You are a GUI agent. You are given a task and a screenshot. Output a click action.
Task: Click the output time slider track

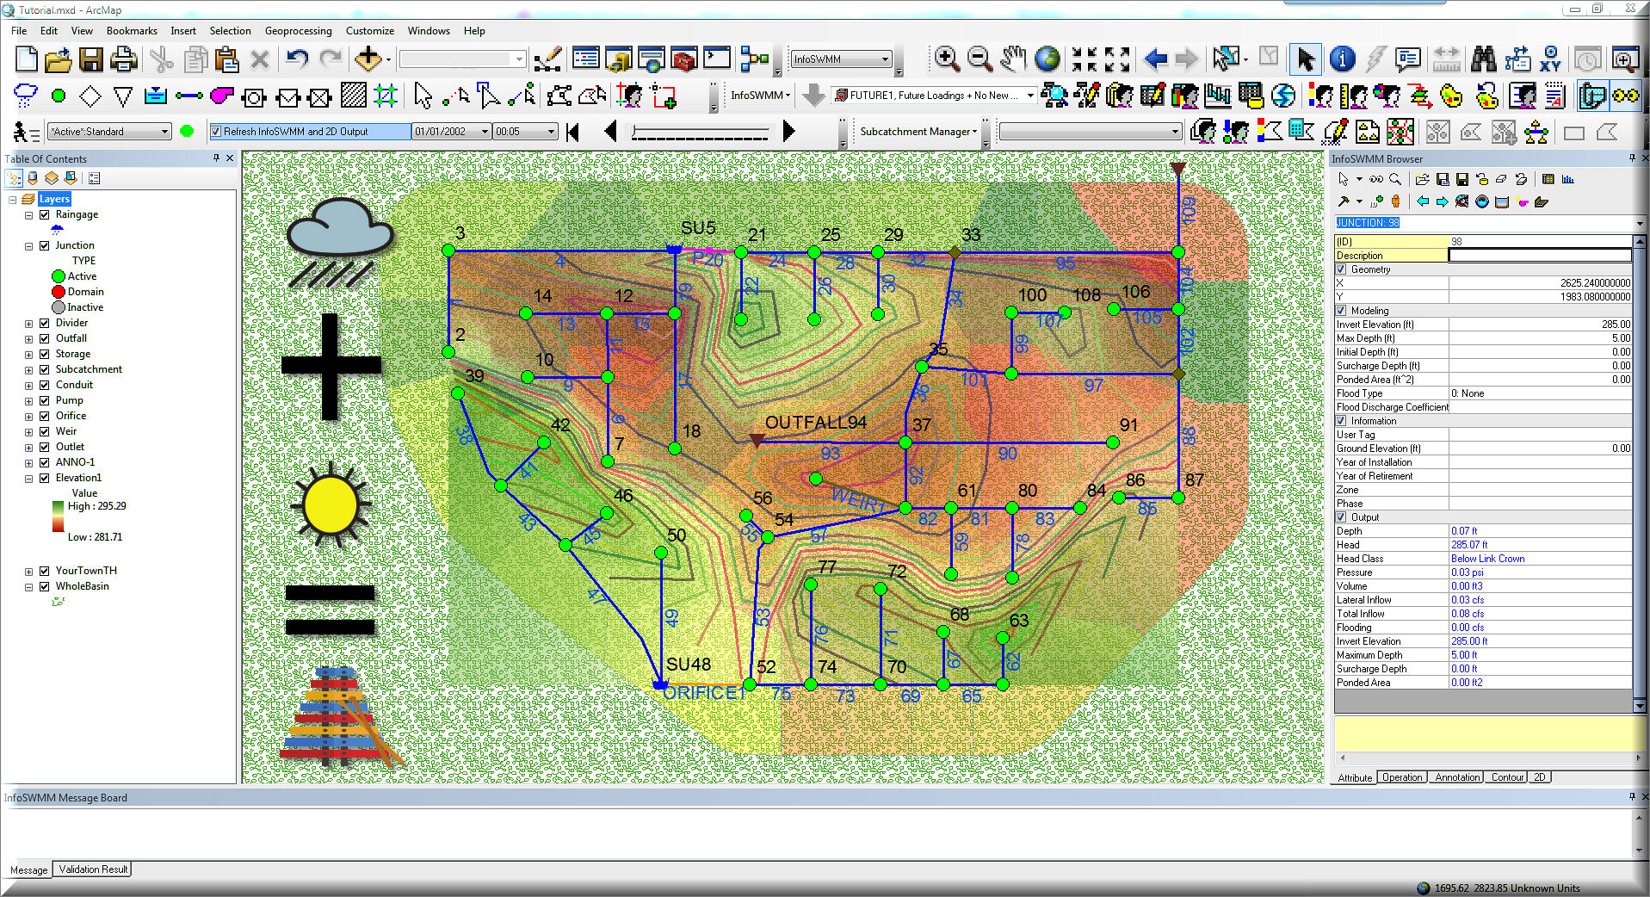coord(700,133)
